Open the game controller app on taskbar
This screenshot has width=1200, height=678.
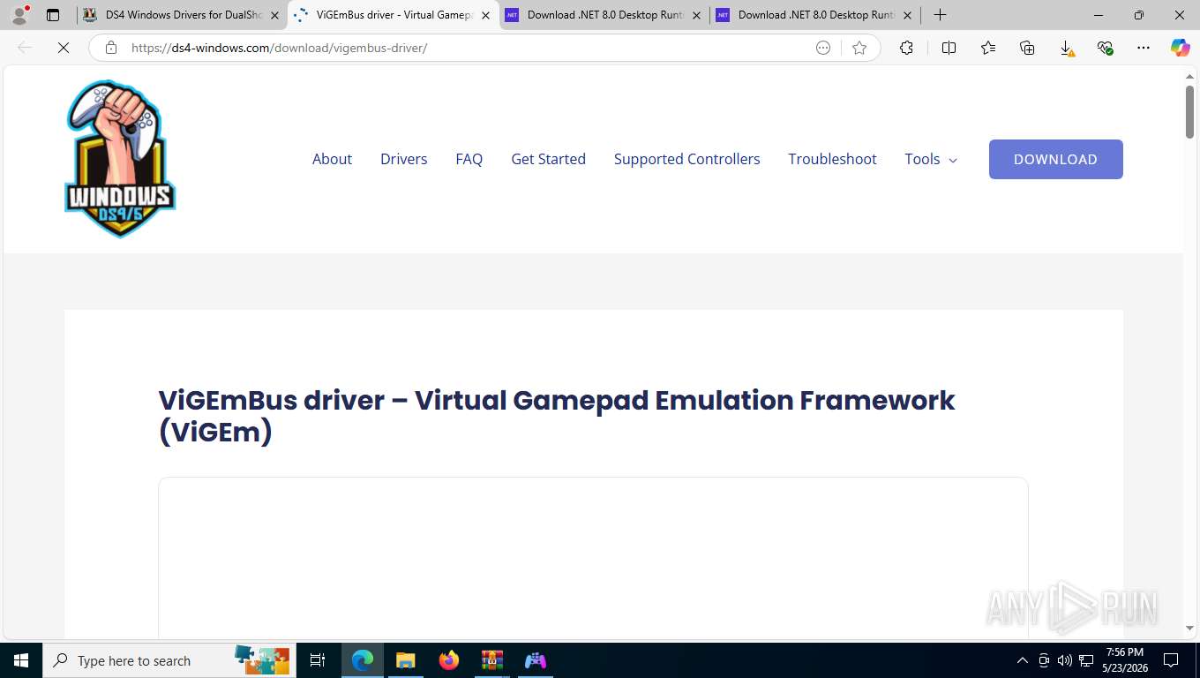(536, 660)
